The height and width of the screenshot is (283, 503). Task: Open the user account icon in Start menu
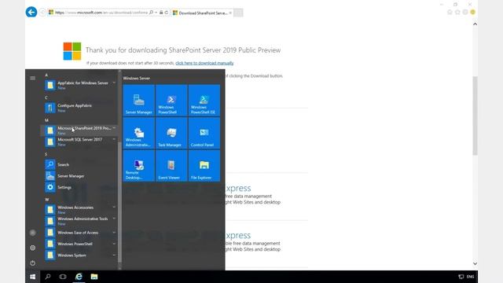click(x=33, y=233)
